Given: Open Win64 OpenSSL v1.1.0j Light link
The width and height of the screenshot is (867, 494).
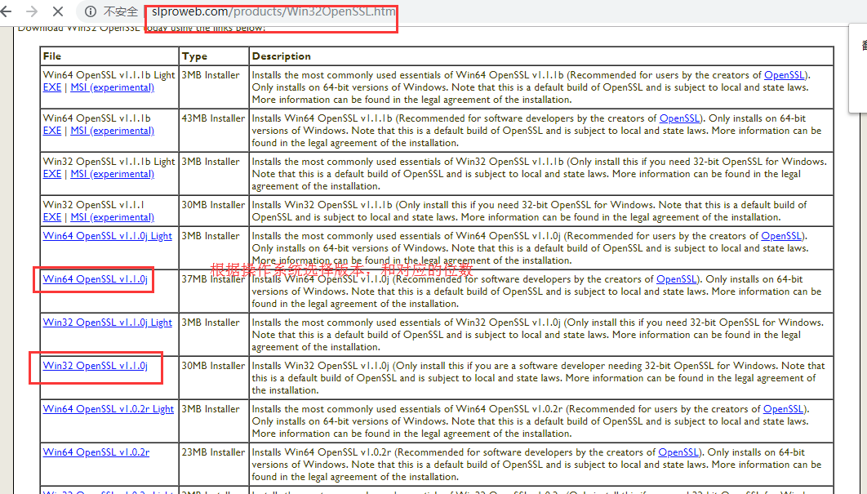Looking at the screenshot, I should (x=107, y=236).
